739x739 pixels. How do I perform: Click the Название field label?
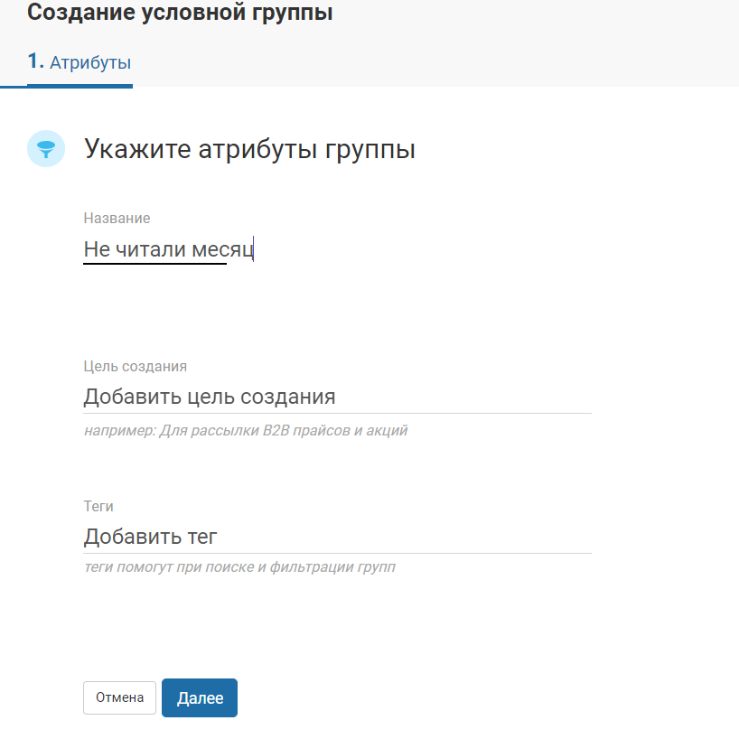tap(117, 218)
